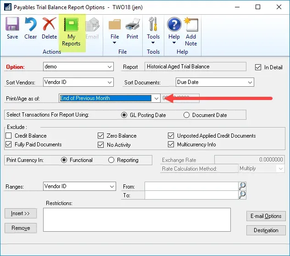Click the Insert >> button
This screenshot has height=256, width=290.
20,213
